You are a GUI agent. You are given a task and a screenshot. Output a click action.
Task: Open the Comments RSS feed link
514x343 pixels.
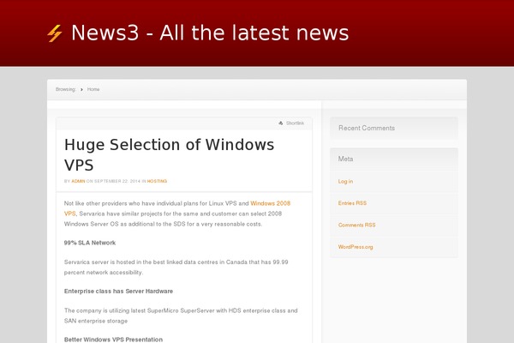[x=357, y=225]
